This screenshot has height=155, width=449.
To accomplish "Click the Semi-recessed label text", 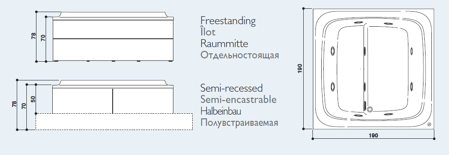I will (231, 88).
